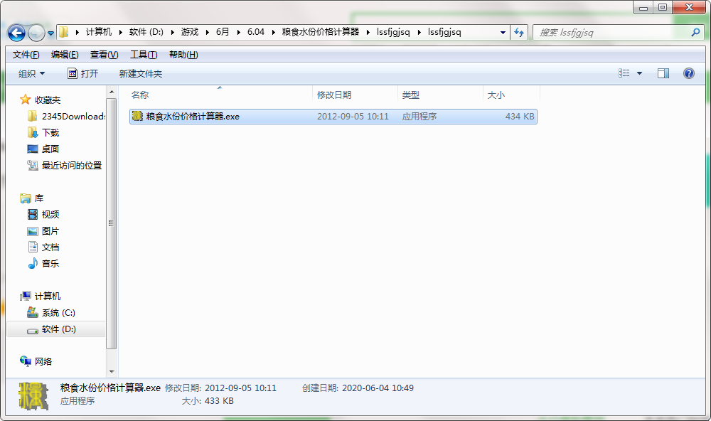Click the 打开 toolbar button
The width and height of the screenshot is (711, 421).
(x=83, y=73)
